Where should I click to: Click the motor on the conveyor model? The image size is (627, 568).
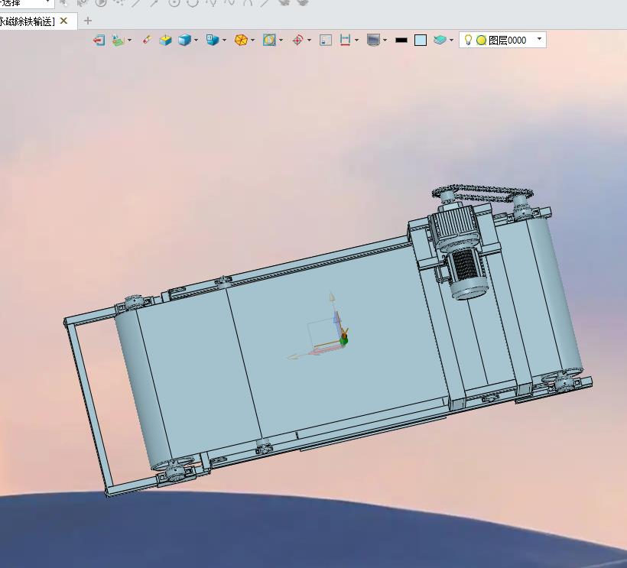(463, 252)
